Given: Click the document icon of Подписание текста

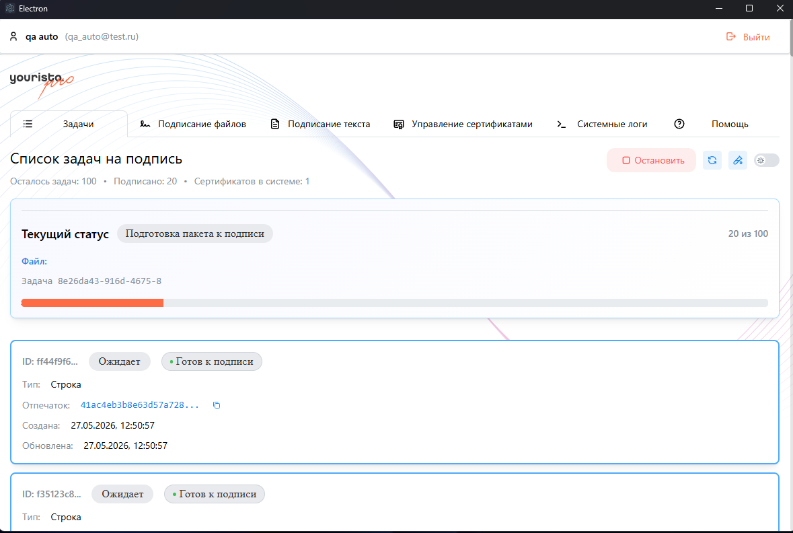Looking at the screenshot, I should pyautogui.click(x=274, y=124).
